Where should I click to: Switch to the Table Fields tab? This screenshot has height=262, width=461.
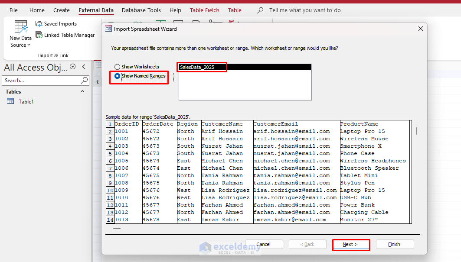click(205, 10)
